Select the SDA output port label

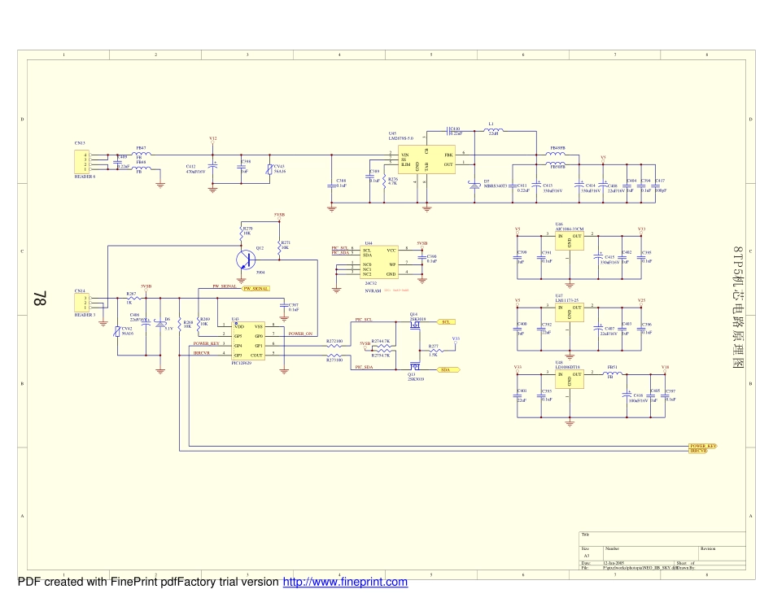[x=445, y=369]
